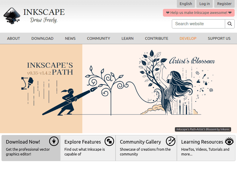This screenshot has height=178, width=237.
Task: Click the Search website input field
Action: tap(198, 24)
